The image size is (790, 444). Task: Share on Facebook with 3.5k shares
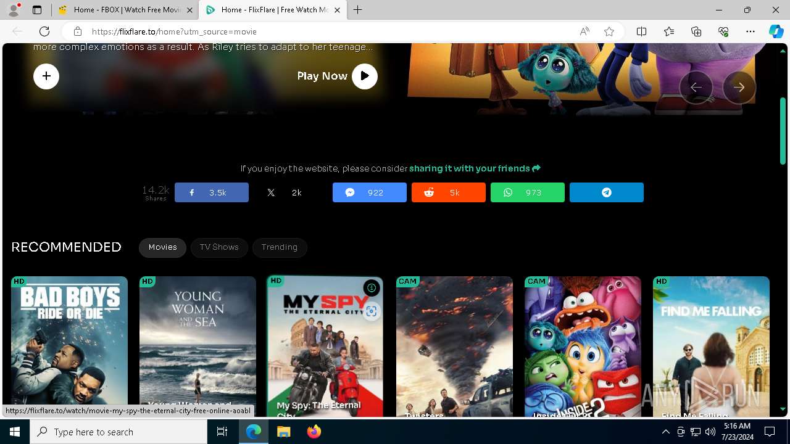click(x=212, y=192)
